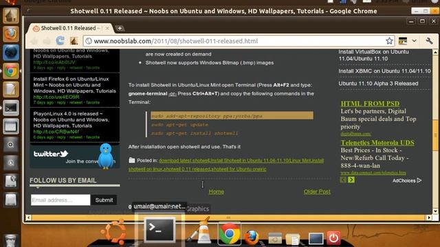440x247 pixels.
Task: Select the Shotwell 0.11 Released tab
Action: 70,28
